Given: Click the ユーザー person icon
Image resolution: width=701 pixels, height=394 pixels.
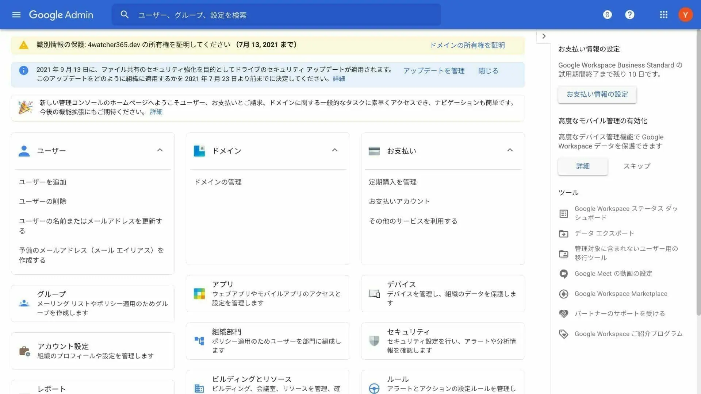Looking at the screenshot, I should (24, 151).
